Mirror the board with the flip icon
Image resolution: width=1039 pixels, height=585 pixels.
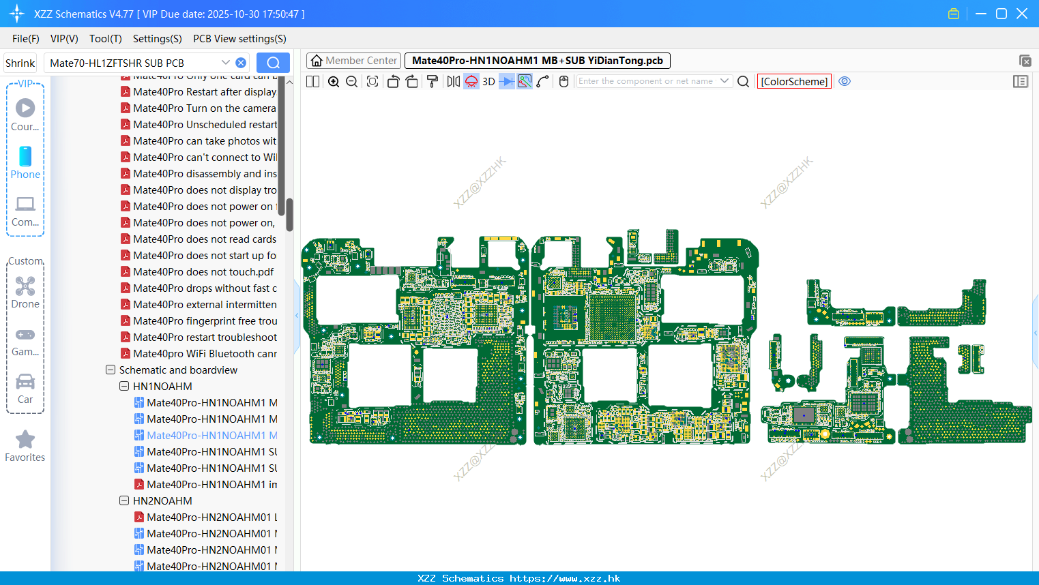[453, 81]
